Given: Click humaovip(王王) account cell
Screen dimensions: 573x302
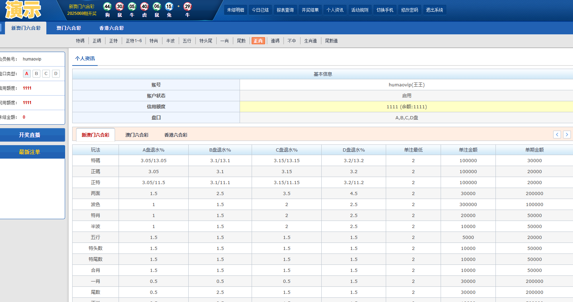Looking at the screenshot, I should click(407, 85).
